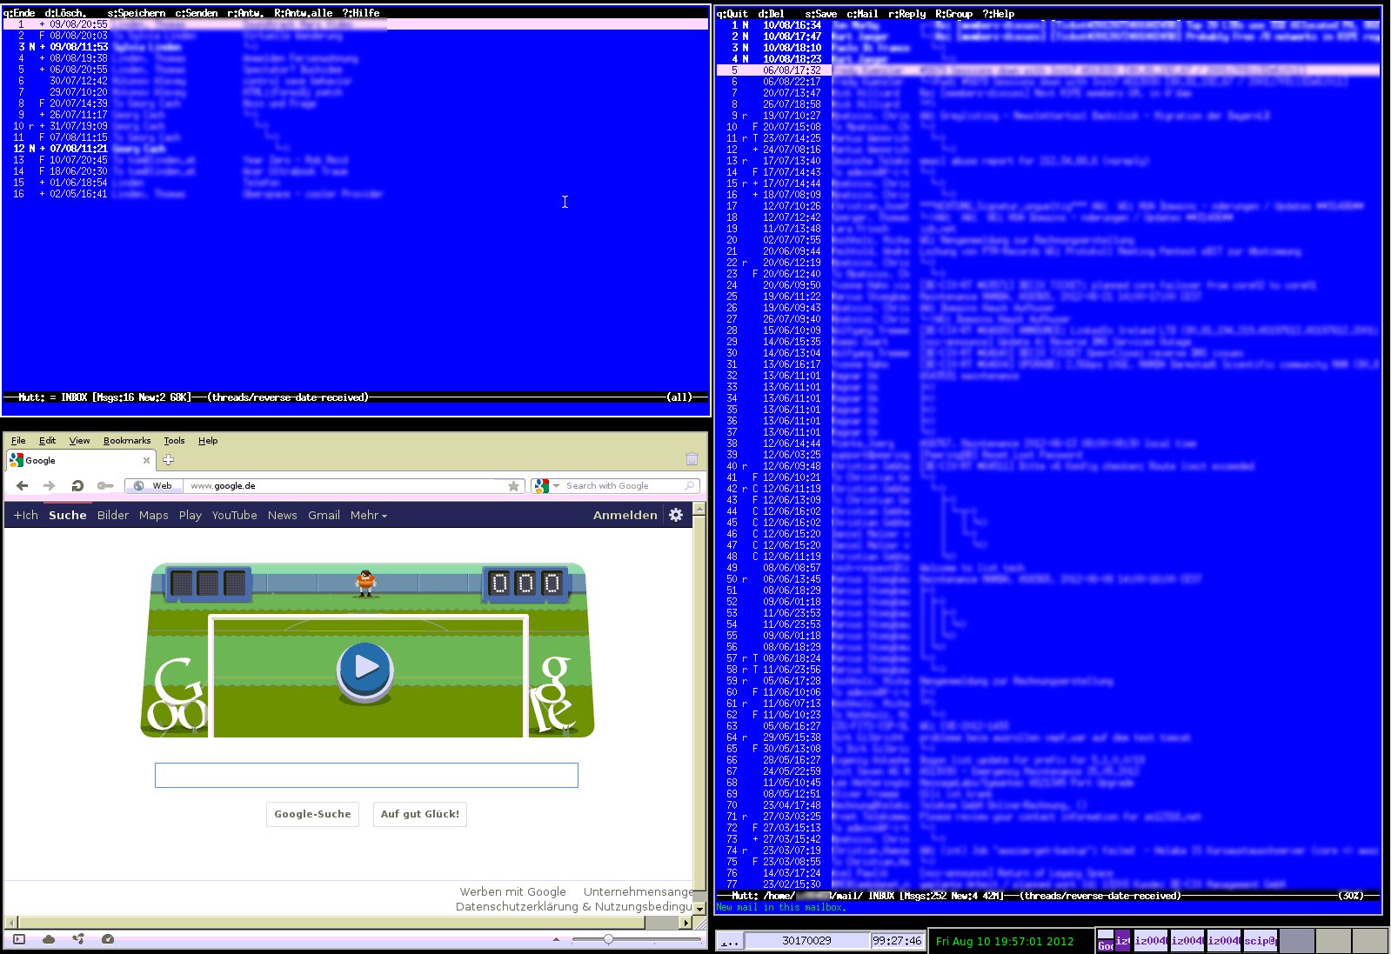Open the closed tabs trash can
The width and height of the screenshot is (1391, 954).
(x=692, y=458)
